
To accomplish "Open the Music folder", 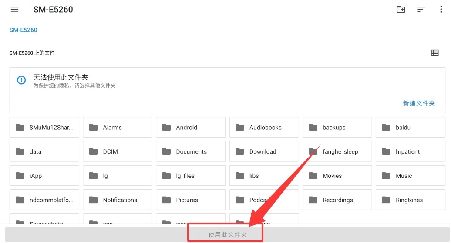I will (411, 176).
